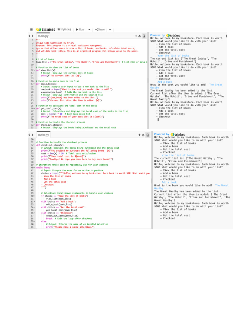This screenshot has height=310, width=233.
Task: Collapse the while True loop at line 40
Action: (35, 168)
